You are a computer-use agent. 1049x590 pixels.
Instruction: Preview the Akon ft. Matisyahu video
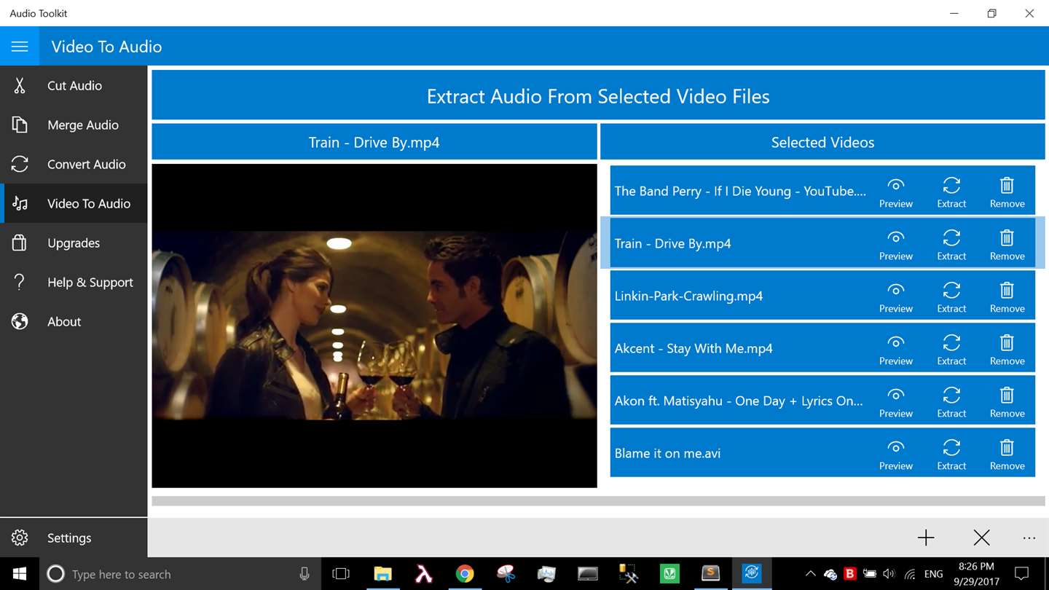[x=896, y=402]
